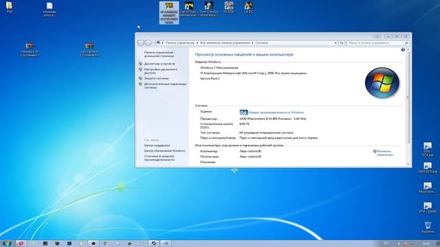Click the scrollbar up arrow in System window
This screenshot has height=247, width=440.
[408, 49]
